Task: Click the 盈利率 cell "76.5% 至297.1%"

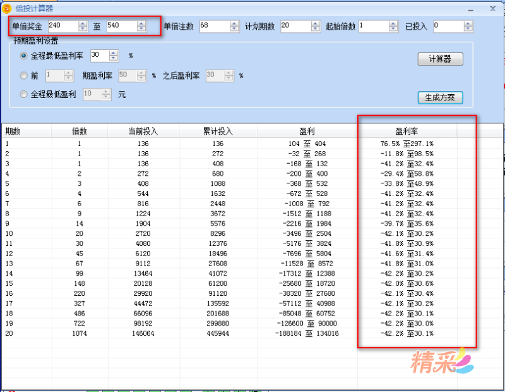Action: click(407, 144)
